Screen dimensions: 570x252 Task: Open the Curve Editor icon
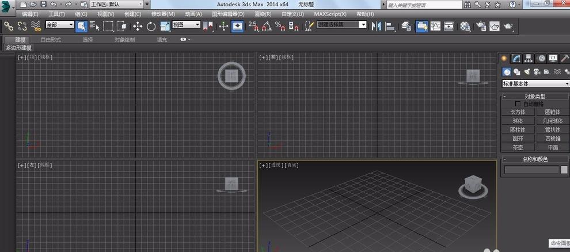click(x=435, y=26)
